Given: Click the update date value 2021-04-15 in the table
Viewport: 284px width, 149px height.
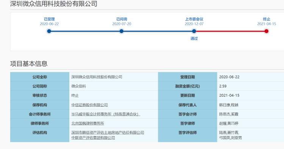Looking at the screenshot, I should [229, 95].
